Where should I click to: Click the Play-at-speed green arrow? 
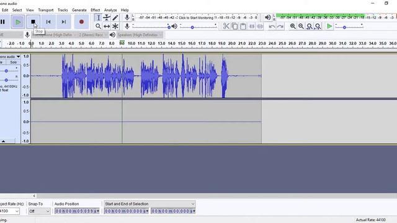[x=329, y=26]
